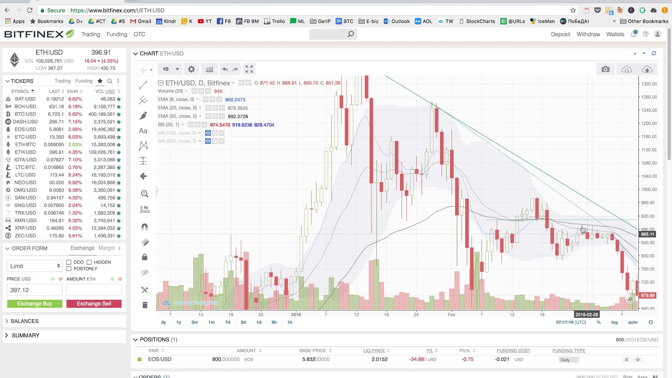Click the show object tree icon in chart sidebar
Image resolution: width=672 pixels, height=378 pixels.
[145, 290]
